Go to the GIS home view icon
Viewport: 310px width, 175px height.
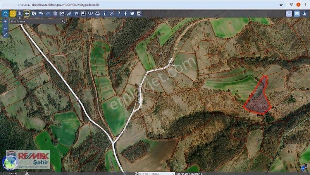[x=5, y=14]
